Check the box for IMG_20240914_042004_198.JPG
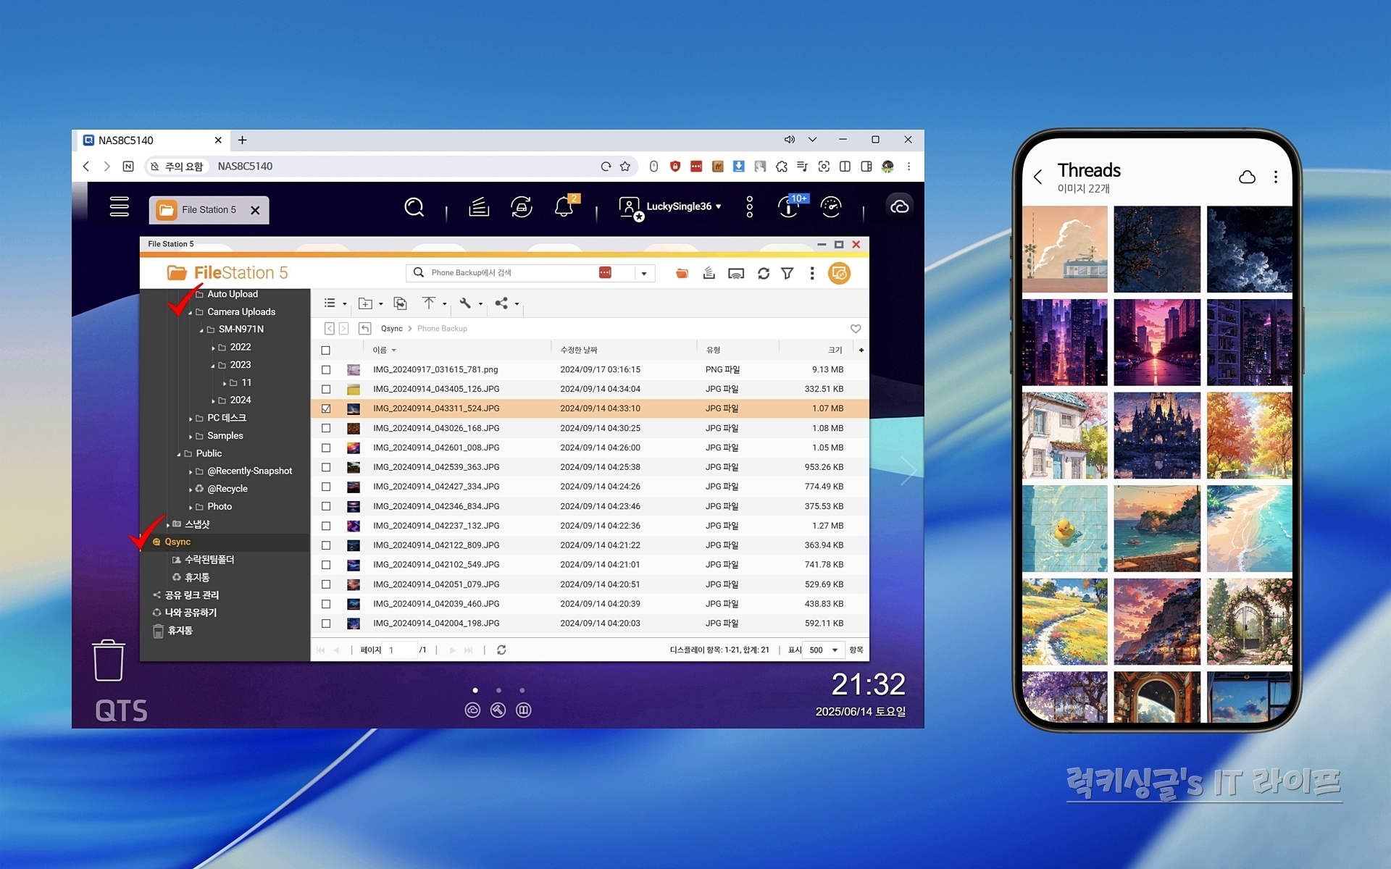 [x=326, y=624]
